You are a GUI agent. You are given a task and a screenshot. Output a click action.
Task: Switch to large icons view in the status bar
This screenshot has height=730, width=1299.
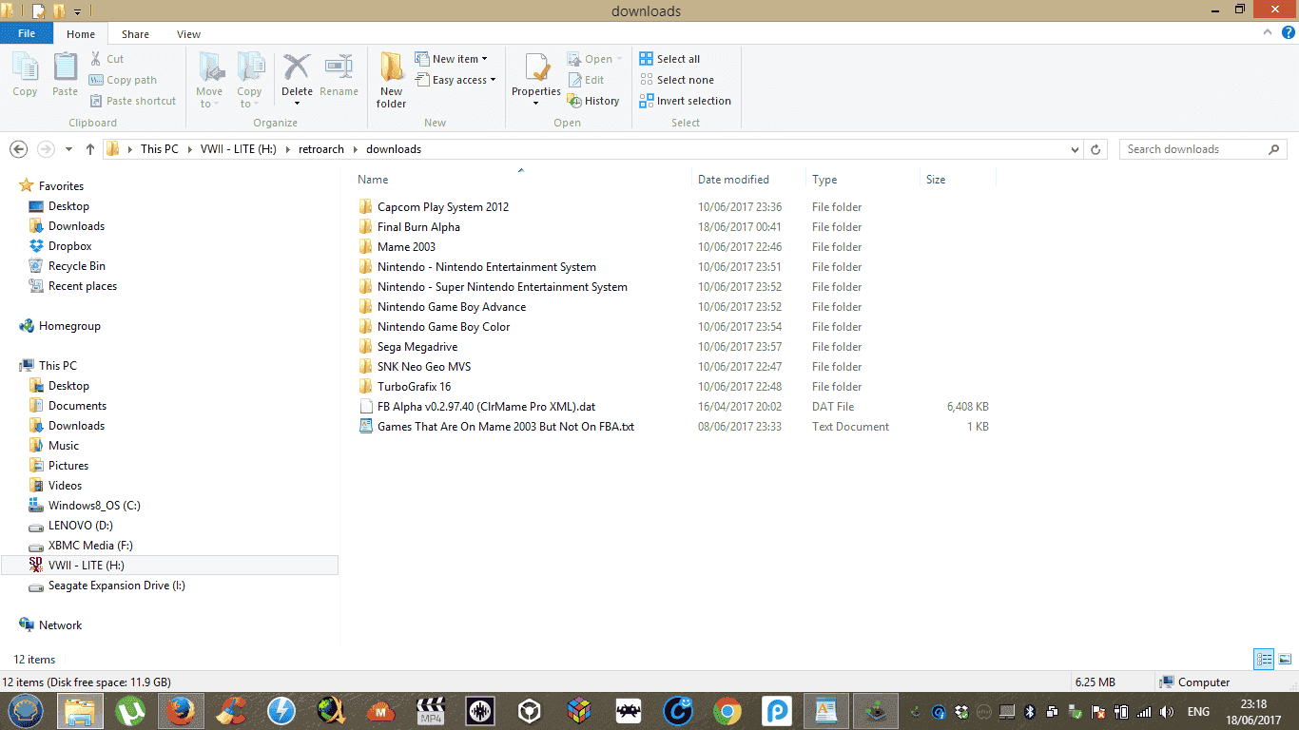click(1285, 659)
